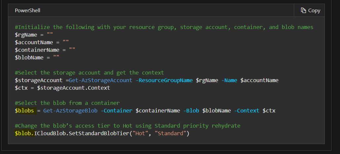Click the -ResourceGroupName parameter
This screenshot has width=340, height=154.
pyautogui.click(x=164, y=80)
